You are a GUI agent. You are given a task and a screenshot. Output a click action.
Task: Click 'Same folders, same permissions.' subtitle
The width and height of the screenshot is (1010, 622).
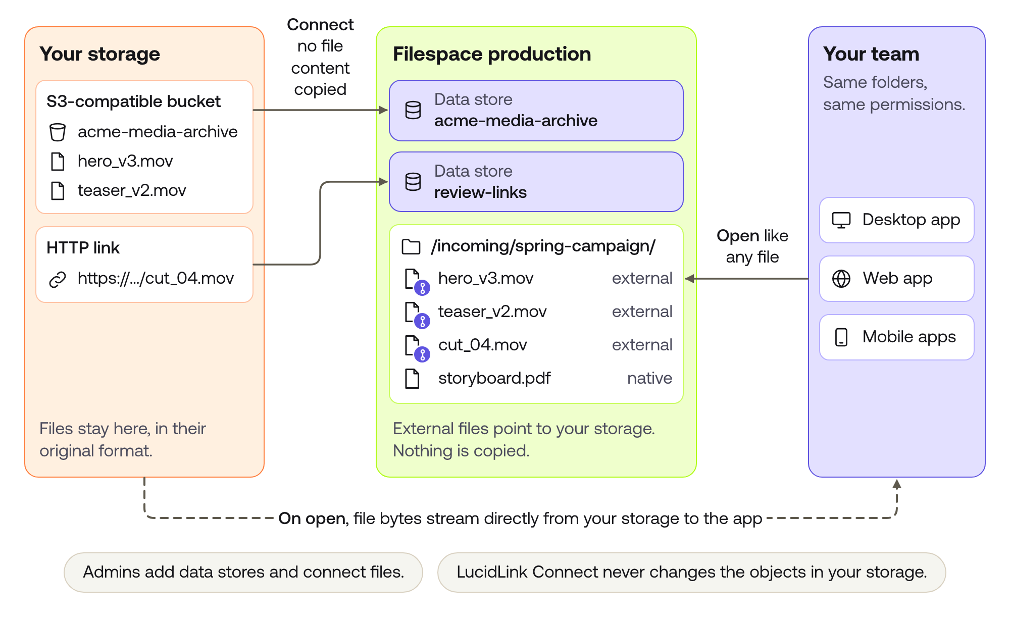point(894,93)
